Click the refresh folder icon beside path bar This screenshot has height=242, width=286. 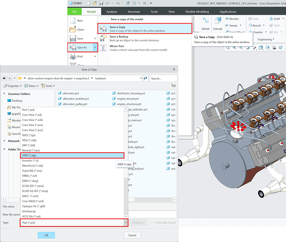point(145,78)
